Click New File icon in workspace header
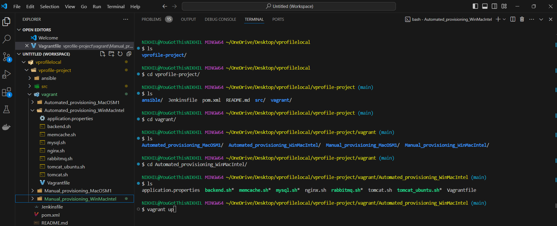Image resolution: width=557 pixels, height=226 pixels. pos(103,54)
